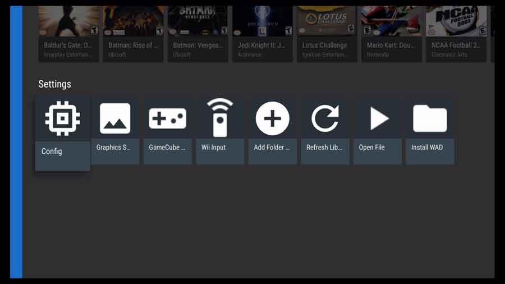The image size is (505, 284).
Task: Click the Settings row heading
Action: tap(55, 84)
